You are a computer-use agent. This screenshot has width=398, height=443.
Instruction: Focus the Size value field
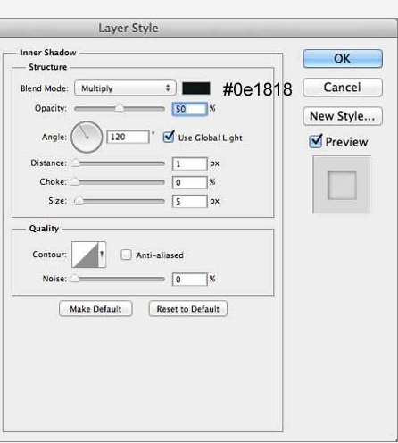189,201
